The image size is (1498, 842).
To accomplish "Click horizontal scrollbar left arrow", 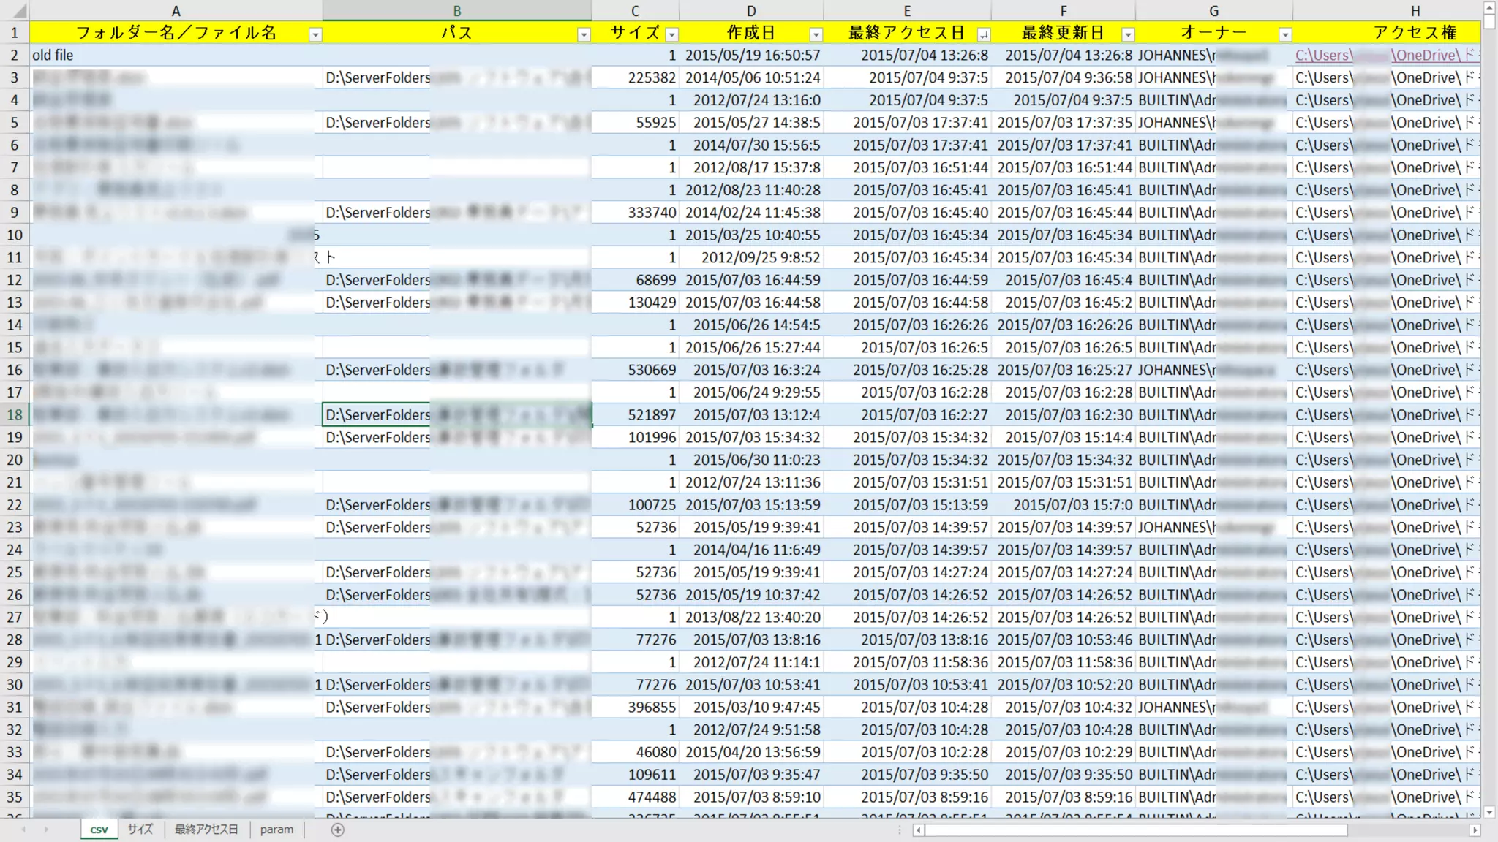I will [919, 830].
